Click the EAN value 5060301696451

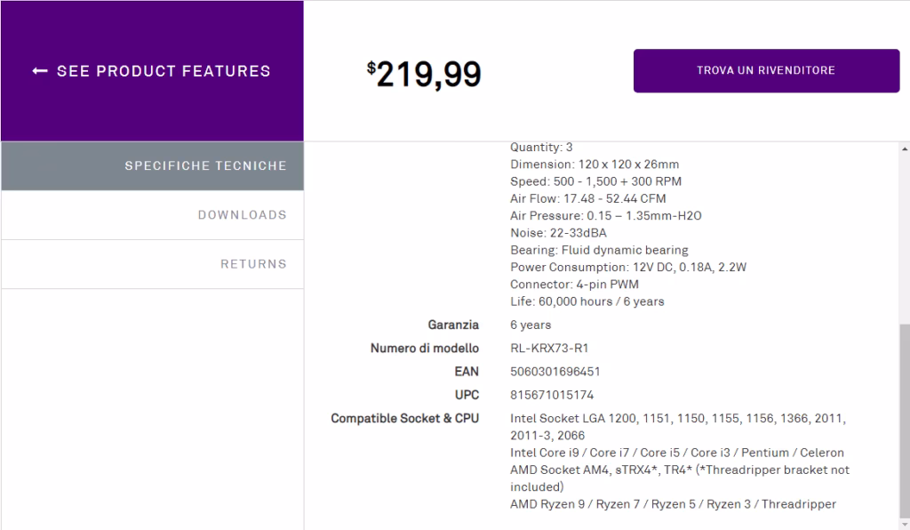tap(555, 372)
